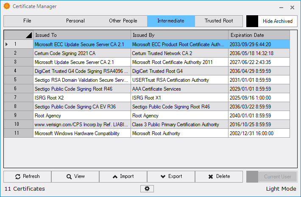Image resolution: width=301 pixels, height=197 pixels.
Task: Click the Export button
Action: [x=171, y=177]
